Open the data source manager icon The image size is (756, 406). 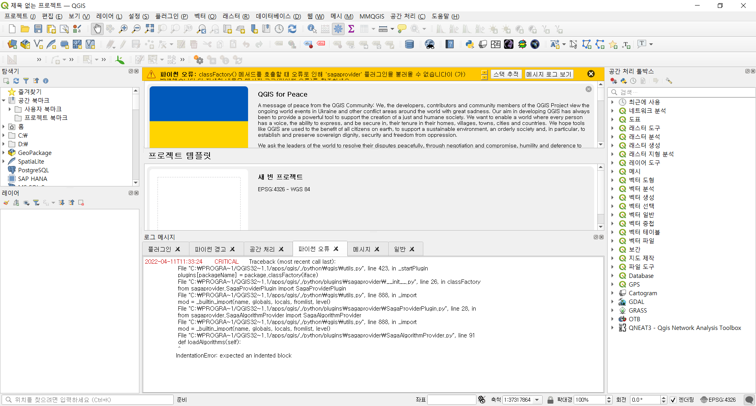[12, 44]
